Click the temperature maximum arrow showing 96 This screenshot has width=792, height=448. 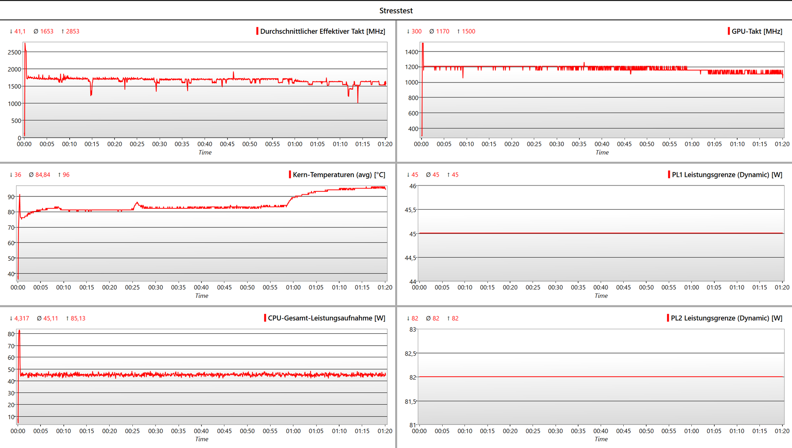[59, 175]
